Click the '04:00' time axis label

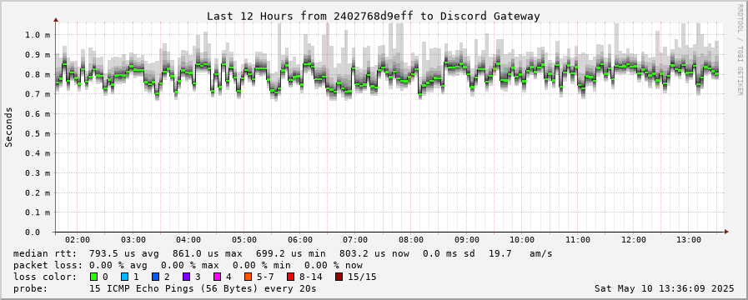point(188,240)
